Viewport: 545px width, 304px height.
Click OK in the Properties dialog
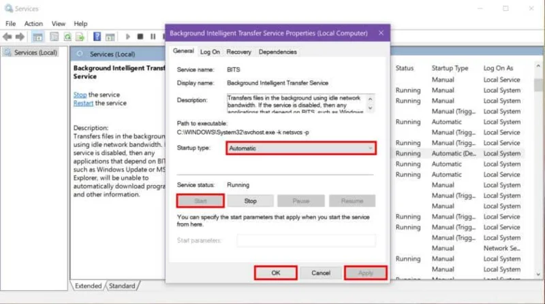click(x=276, y=273)
